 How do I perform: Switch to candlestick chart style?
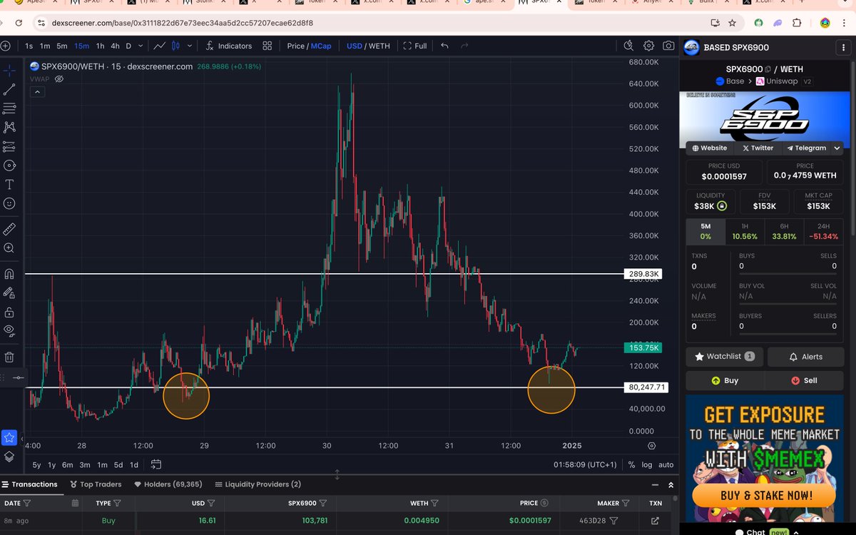[175, 46]
